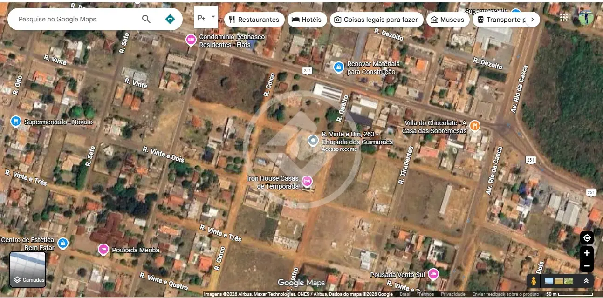Click the first sky photo thumbnail

[x=549, y=281]
